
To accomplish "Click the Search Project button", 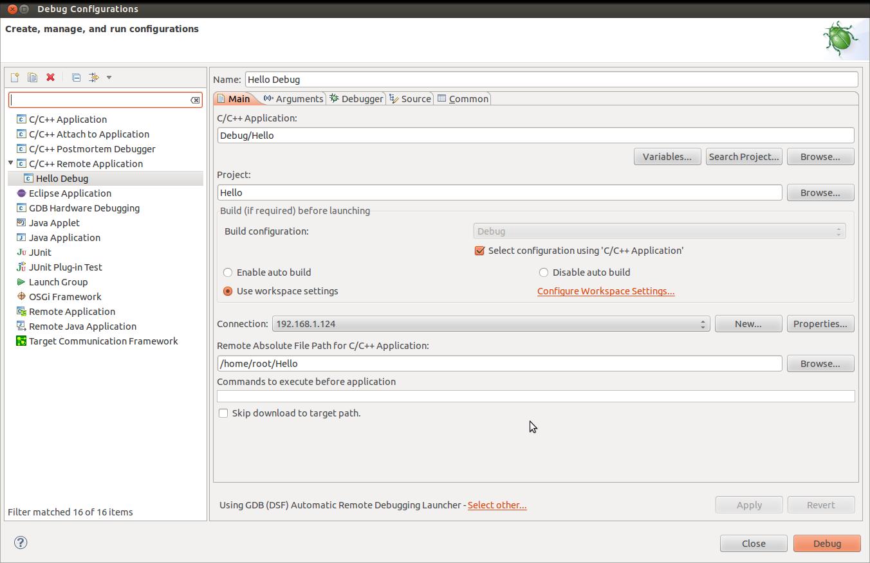I will pos(743,157).
